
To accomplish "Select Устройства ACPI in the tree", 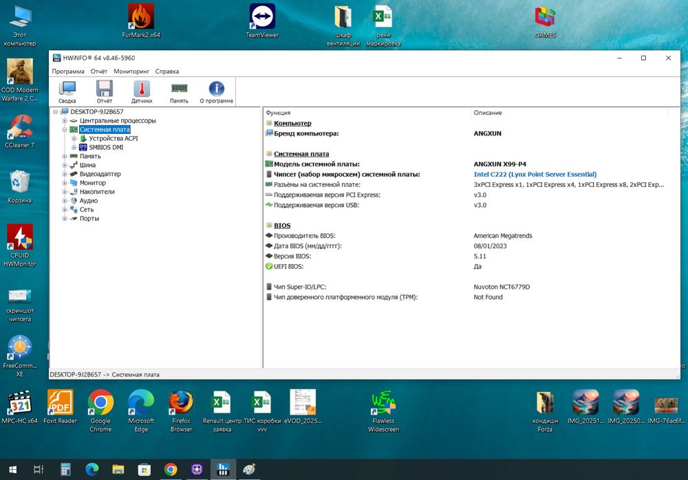I will (114, 138).
